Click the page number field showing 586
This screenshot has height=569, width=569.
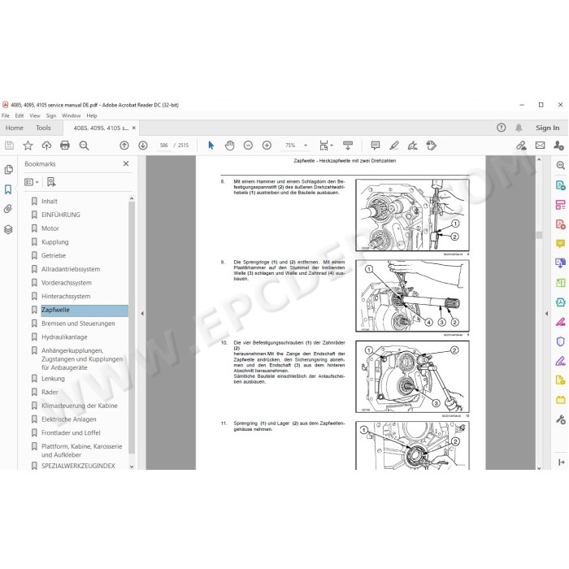(163, 146)
